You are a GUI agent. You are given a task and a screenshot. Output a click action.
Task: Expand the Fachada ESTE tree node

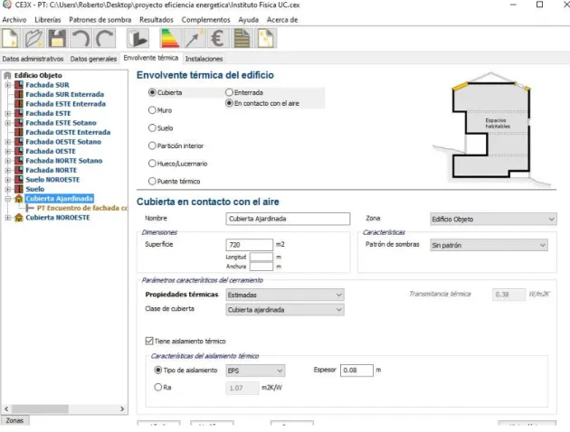pyautogui.click(x=7, y=113)
